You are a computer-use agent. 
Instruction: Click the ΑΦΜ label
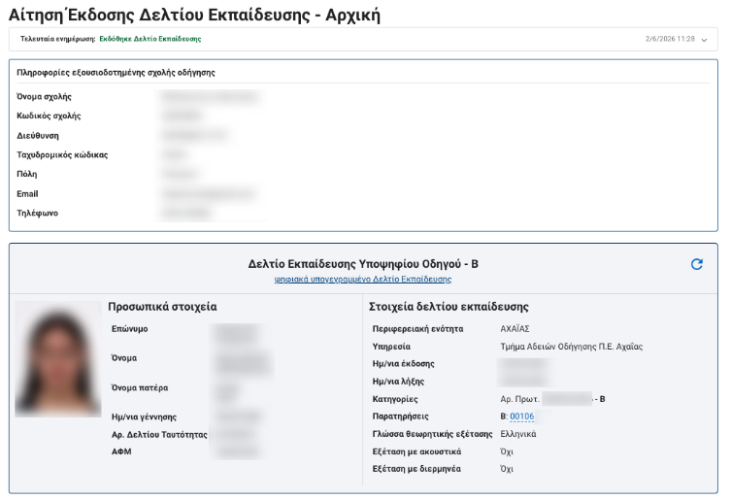tap(121, 451)
